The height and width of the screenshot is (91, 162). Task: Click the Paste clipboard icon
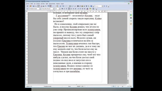[57, 6]
